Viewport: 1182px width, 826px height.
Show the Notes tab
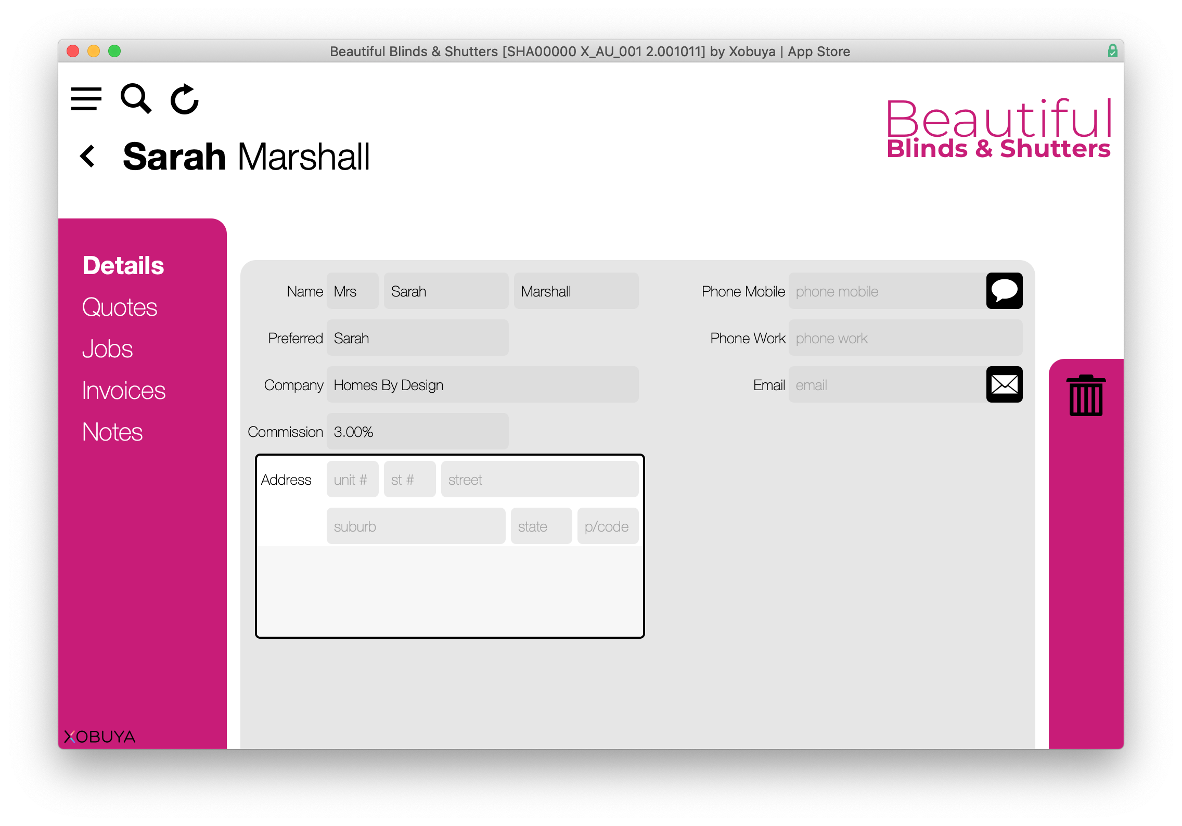(x=112, y=432)
